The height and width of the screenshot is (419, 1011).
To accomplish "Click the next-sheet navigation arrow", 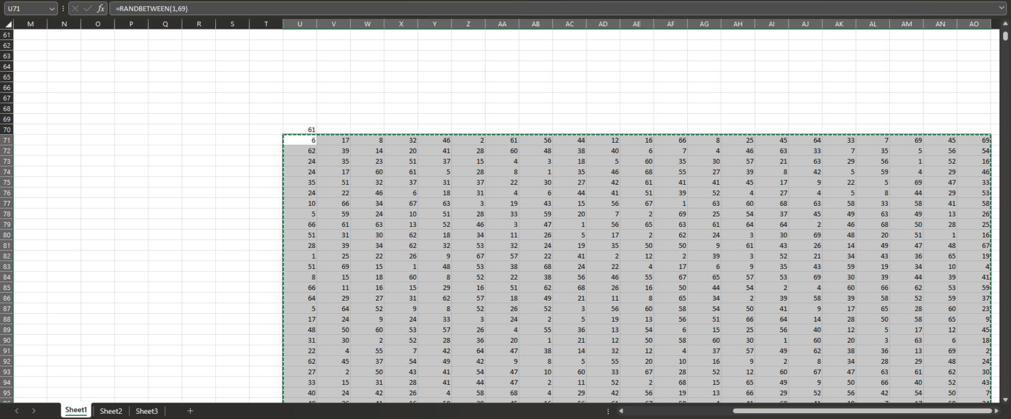I will coord(34,410).
